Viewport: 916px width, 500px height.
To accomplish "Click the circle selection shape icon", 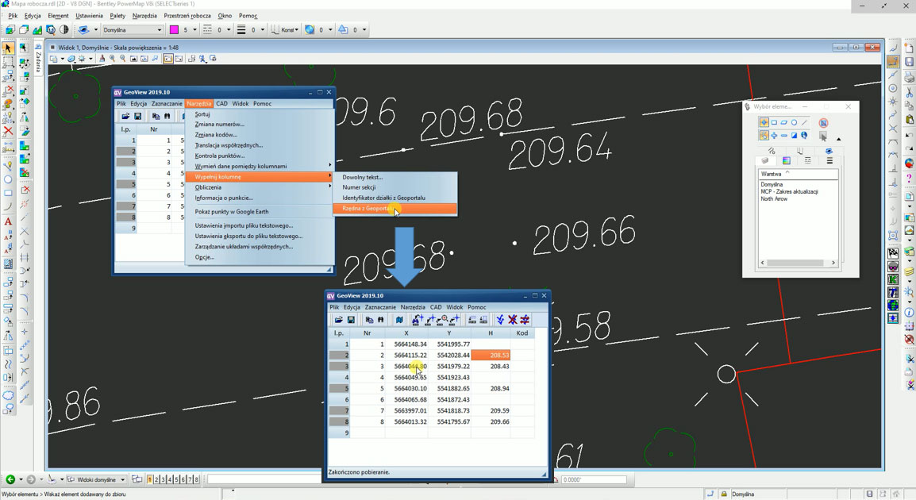I will pos(794,123).
